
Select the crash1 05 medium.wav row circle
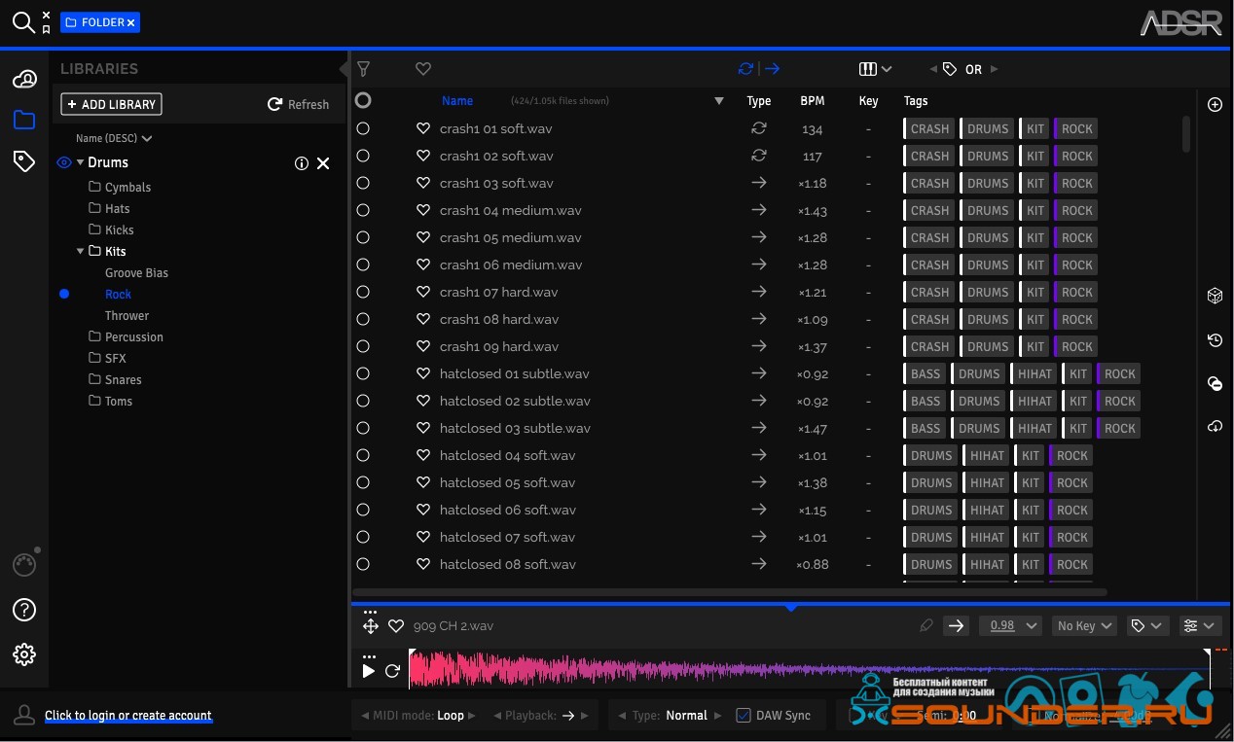point(363,237)
